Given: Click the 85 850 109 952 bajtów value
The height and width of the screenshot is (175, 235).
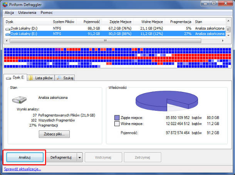Looking at the screenshot, I should click(184, 118).
